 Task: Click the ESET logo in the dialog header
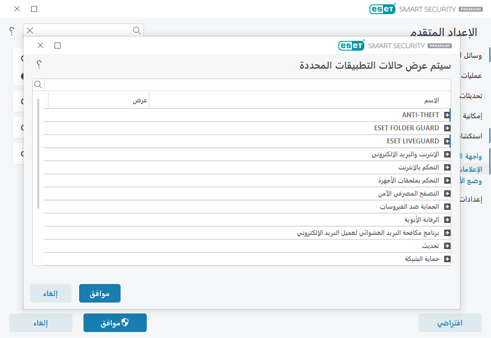(351, 46)
